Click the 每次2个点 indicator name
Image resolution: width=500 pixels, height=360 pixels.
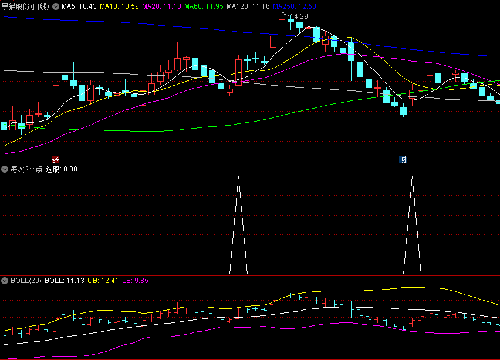coord(26,169)
